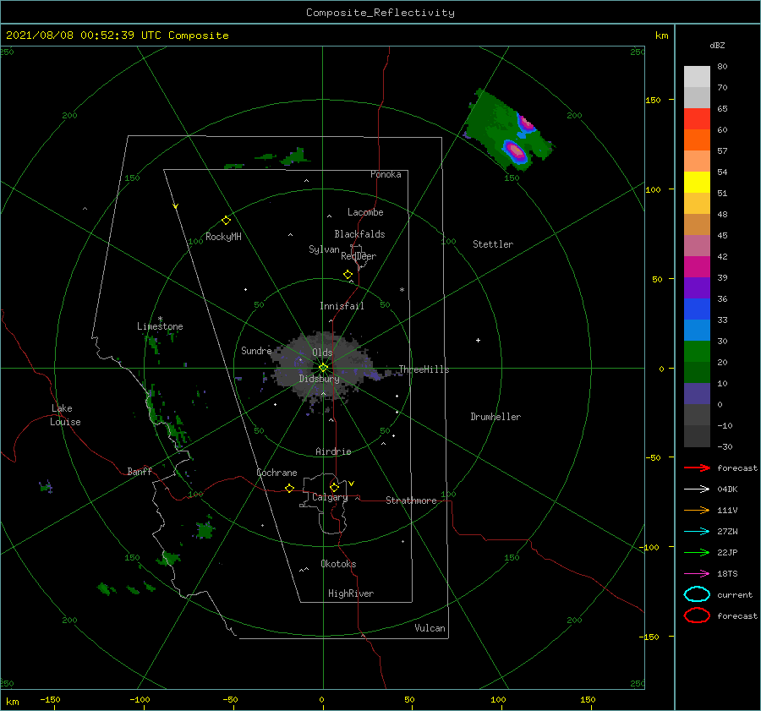Click the Didsbury label

pos(319,379)
